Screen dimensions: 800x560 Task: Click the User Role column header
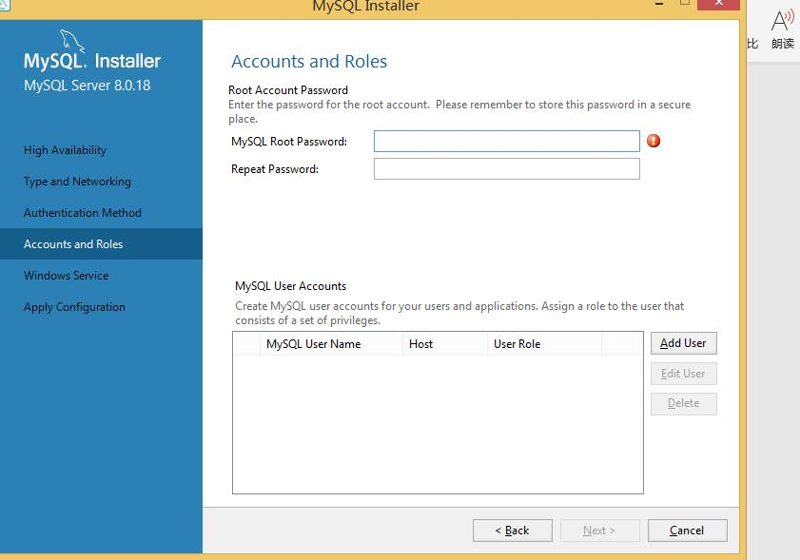coord(544,344)
